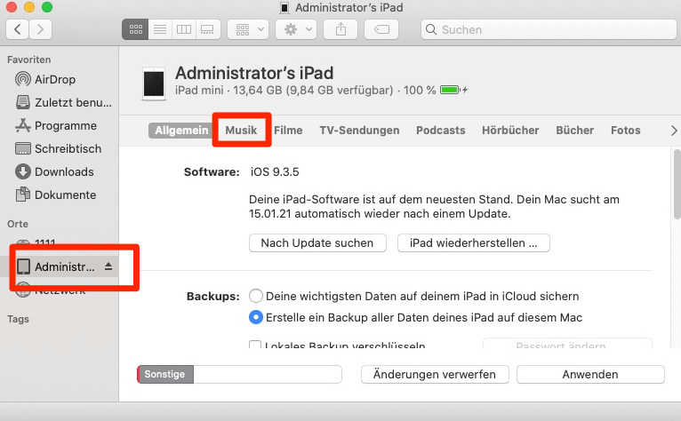Click the Tags sidebar heading
The height and width of the screenshot is (421, 681).
pyautogui.click(x=19, y=319)
